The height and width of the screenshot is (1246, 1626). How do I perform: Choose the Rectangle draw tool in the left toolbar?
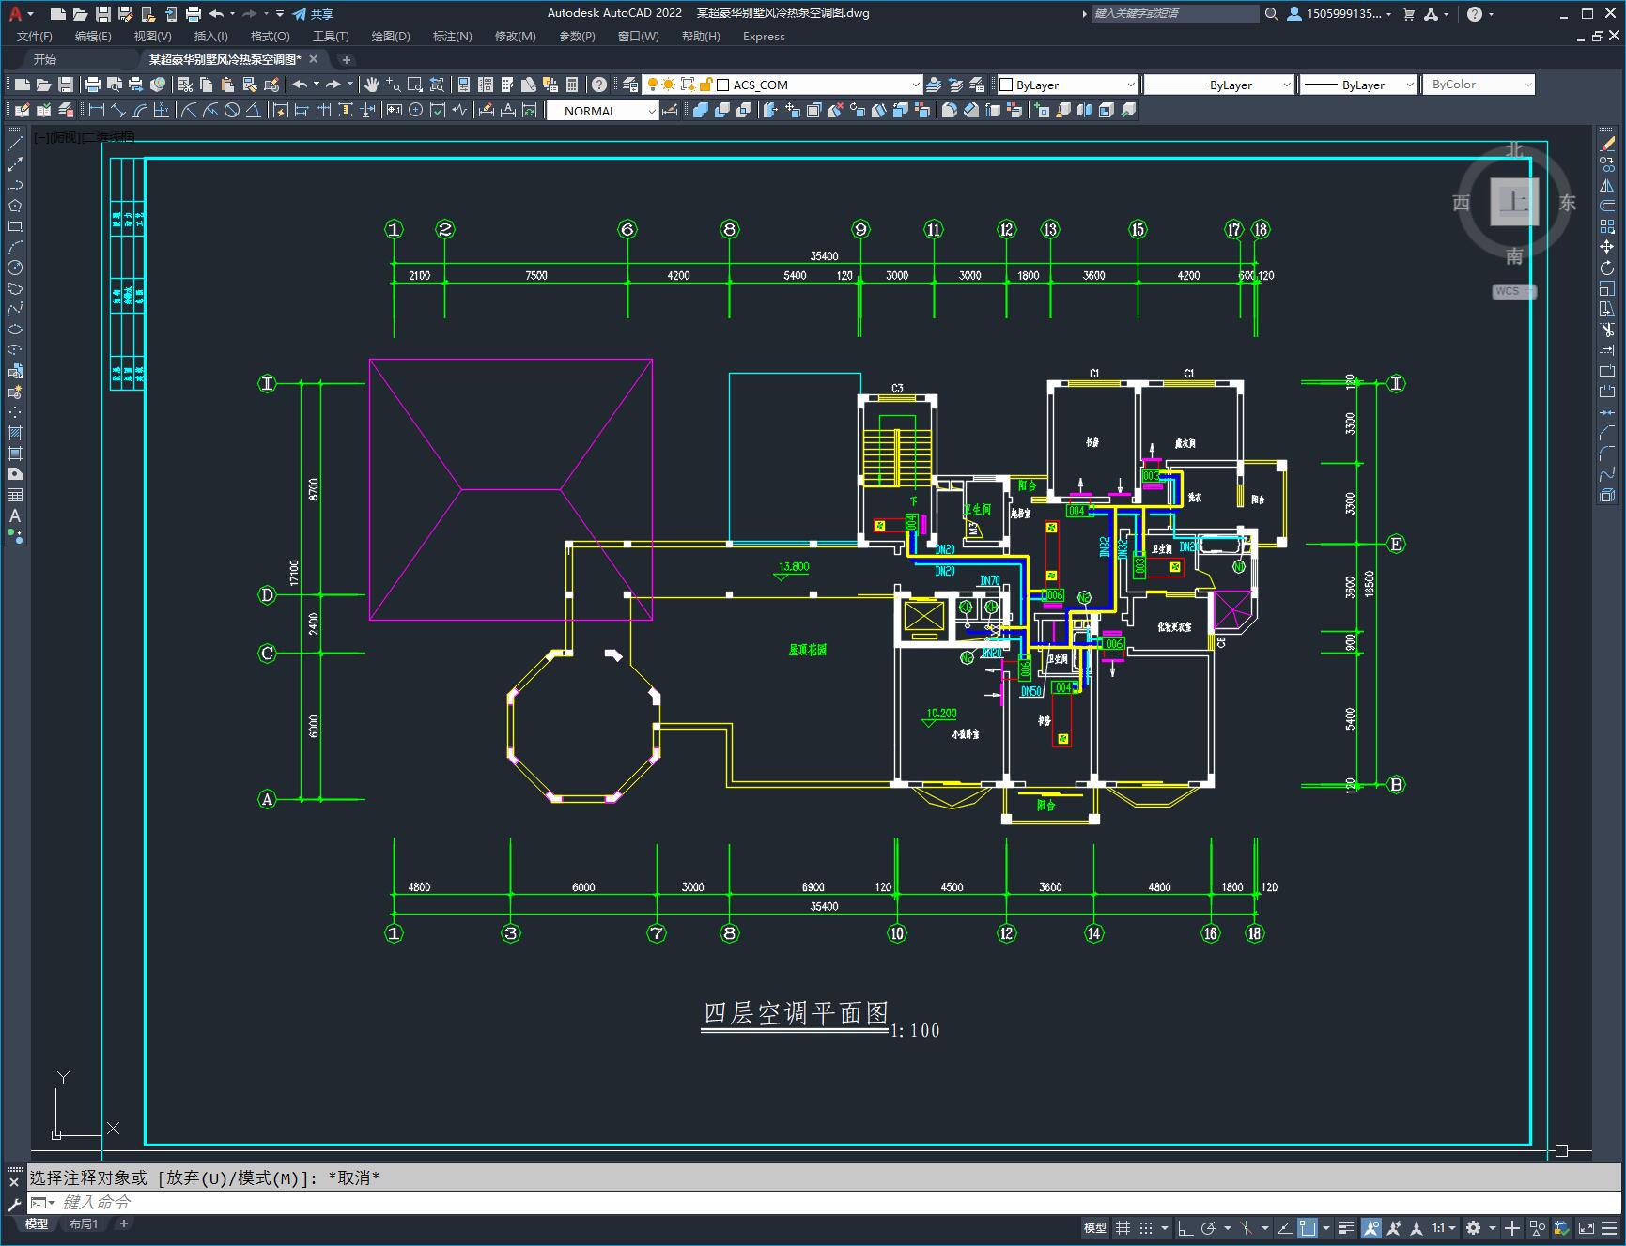click(15, 226)
